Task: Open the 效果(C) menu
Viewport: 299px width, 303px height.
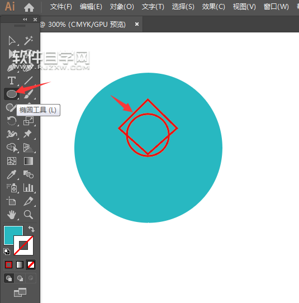Action: pyautogui.click(x=213, y=7)
